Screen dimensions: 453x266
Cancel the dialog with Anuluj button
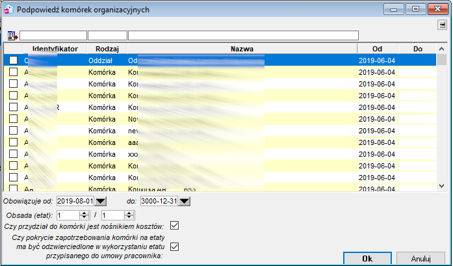[421, 258]
